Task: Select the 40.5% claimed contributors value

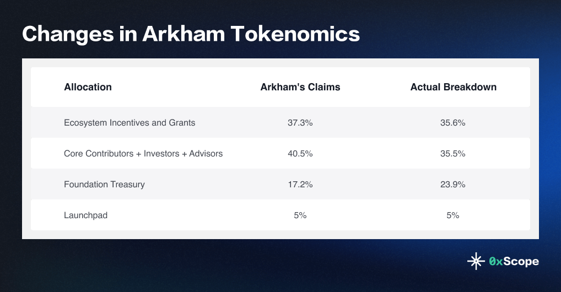Action: [300, 153]
